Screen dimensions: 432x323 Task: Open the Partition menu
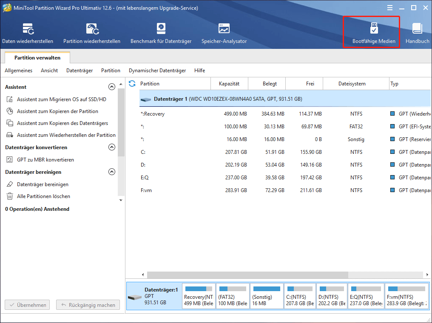(111, 71)
